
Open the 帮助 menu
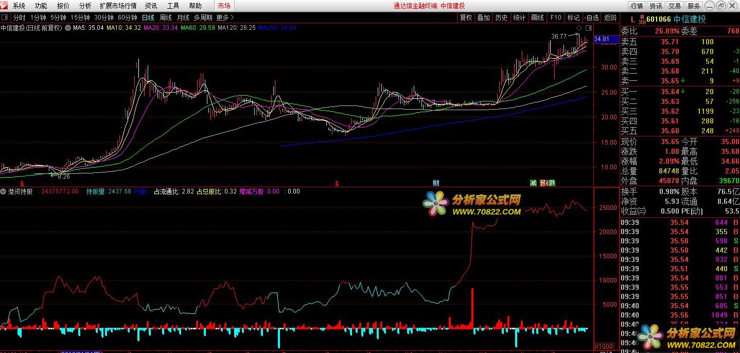coord(196,6)
